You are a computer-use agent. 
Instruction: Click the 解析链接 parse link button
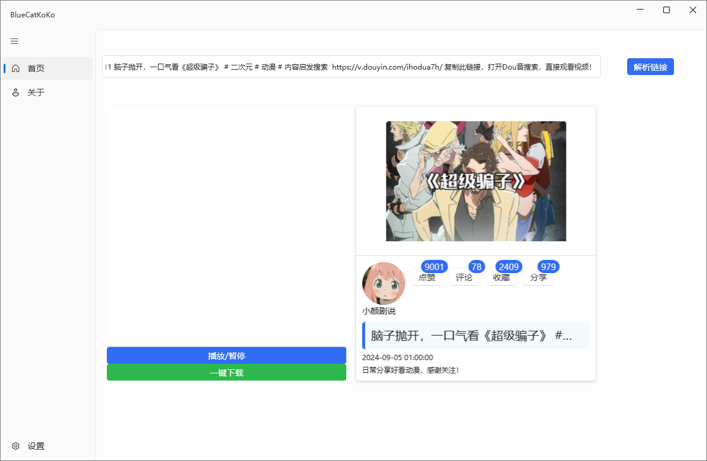(650, 67)
